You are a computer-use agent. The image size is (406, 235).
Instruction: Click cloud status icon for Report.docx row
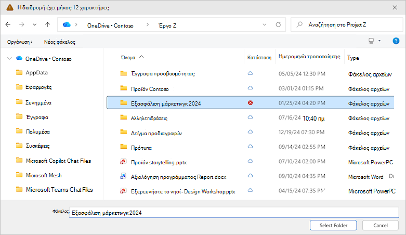251,176
